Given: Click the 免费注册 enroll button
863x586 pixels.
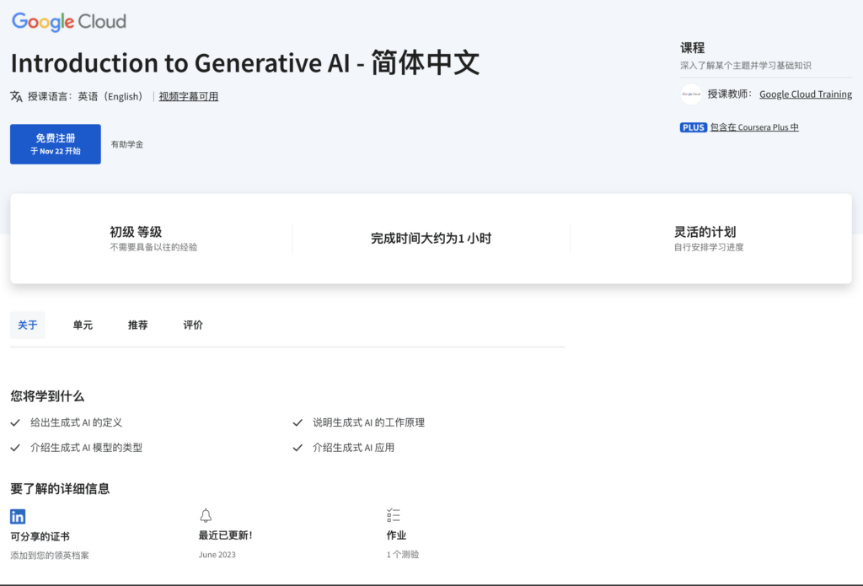Looking at the screenshot, I should tap(56, 143).
